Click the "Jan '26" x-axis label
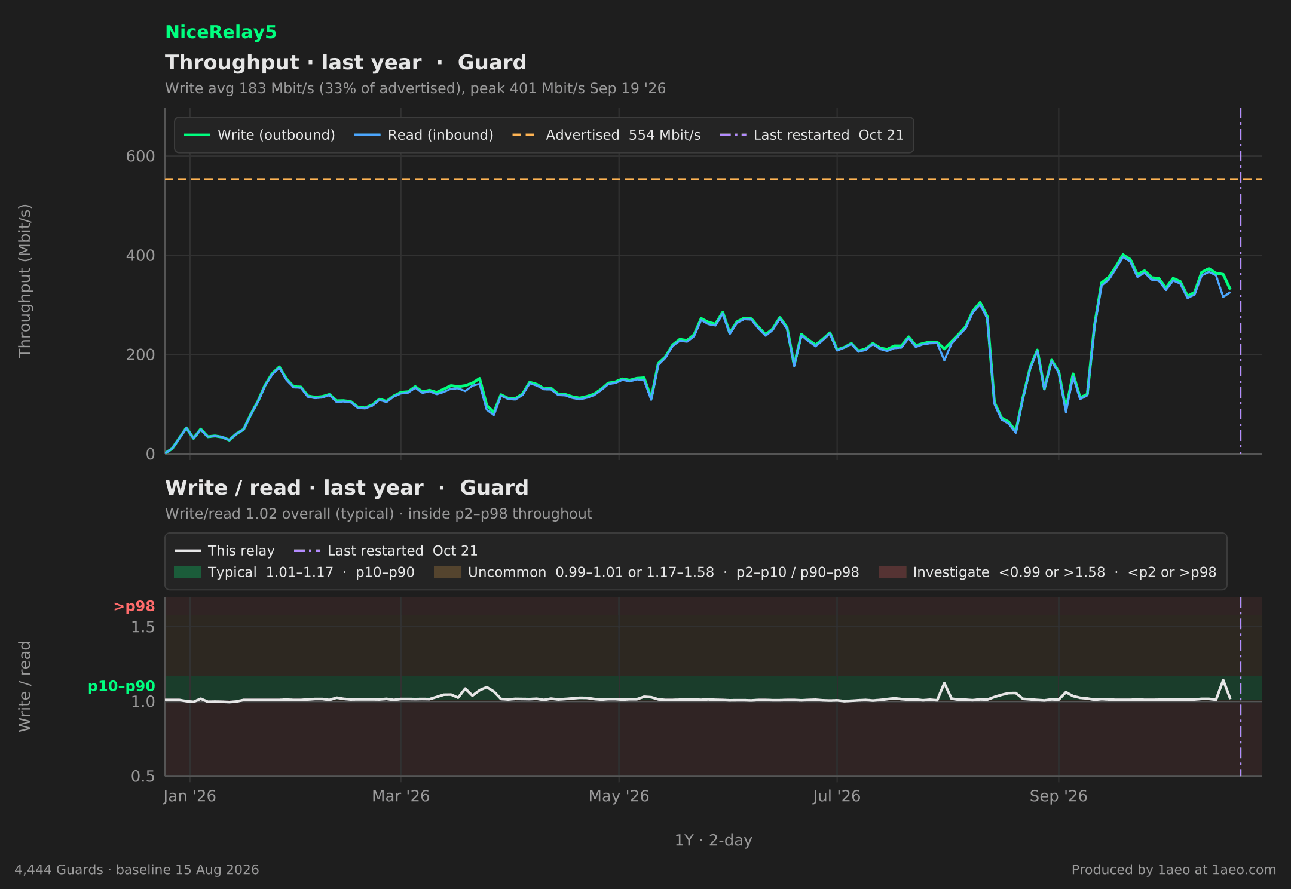The image size is (1291, 889). point(189,796)
